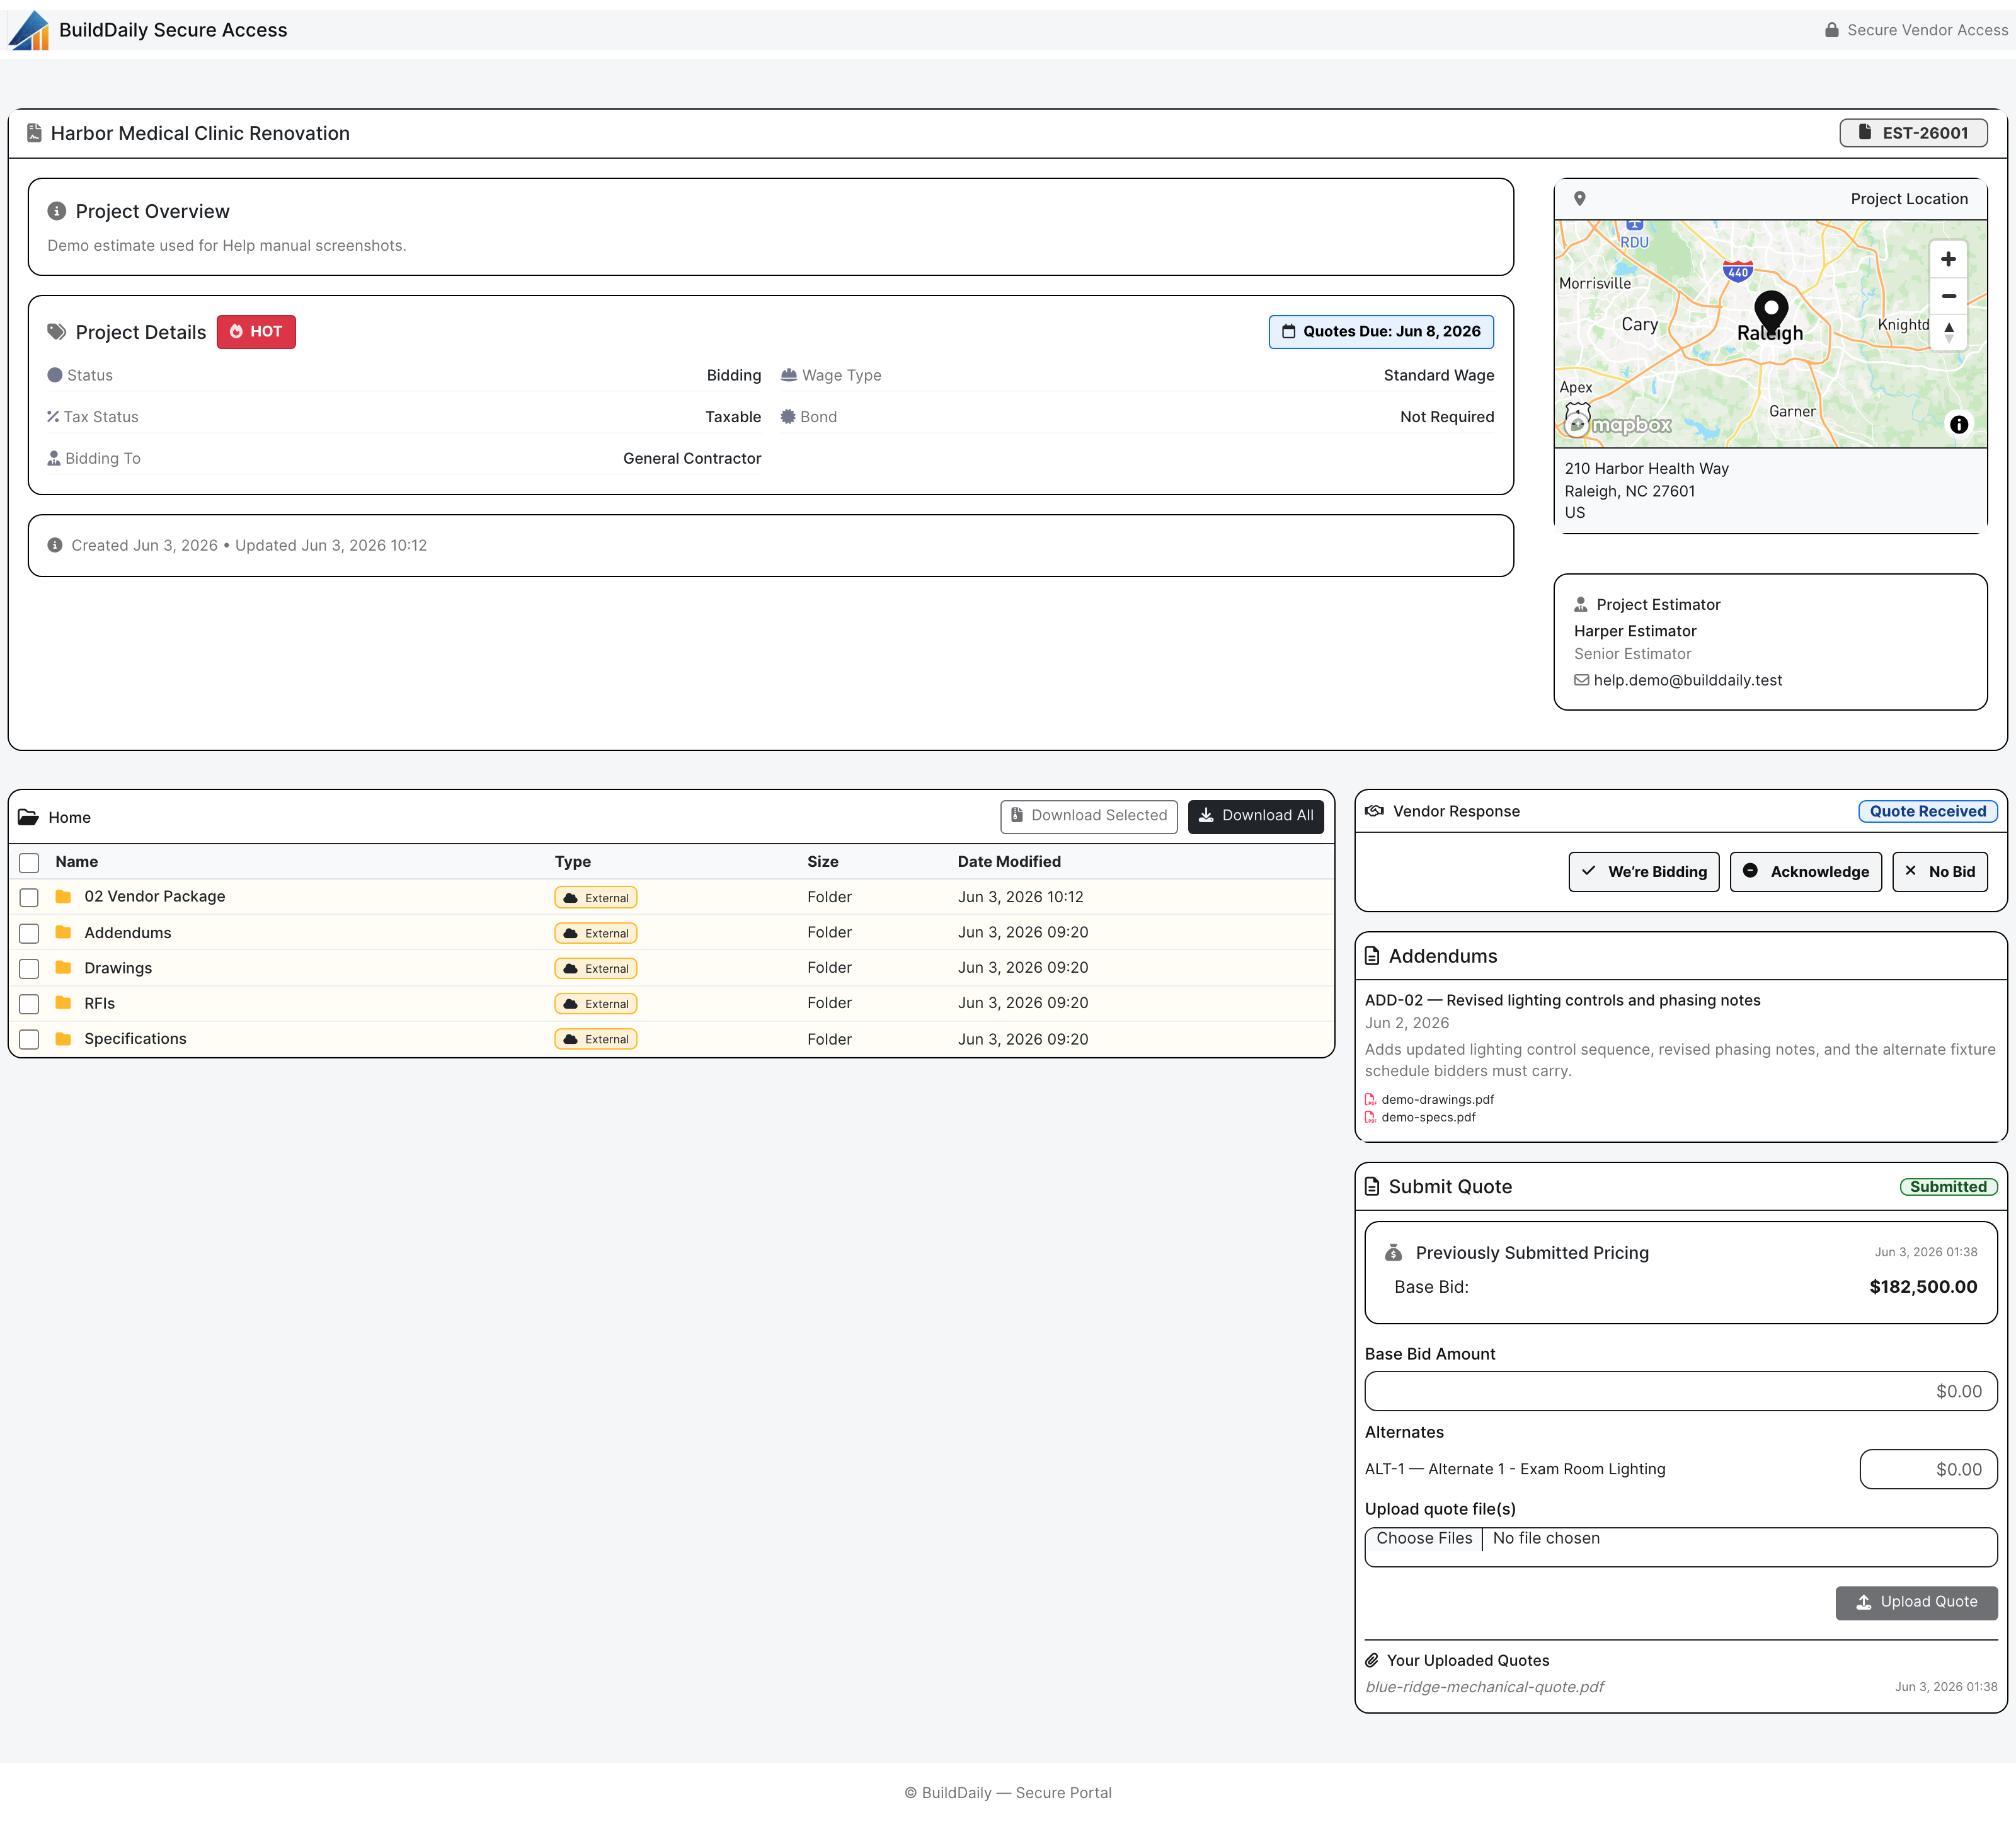Click the map attribution info icon
This screenshot has height=1822, width=2016.
click(x=1958, y=424)
